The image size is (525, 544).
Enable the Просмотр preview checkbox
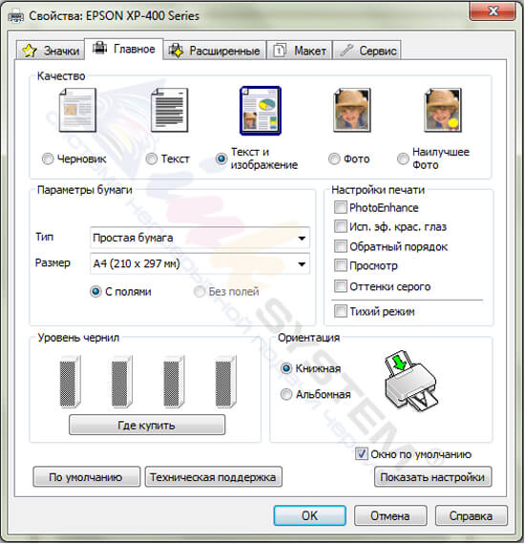[341, 265]
